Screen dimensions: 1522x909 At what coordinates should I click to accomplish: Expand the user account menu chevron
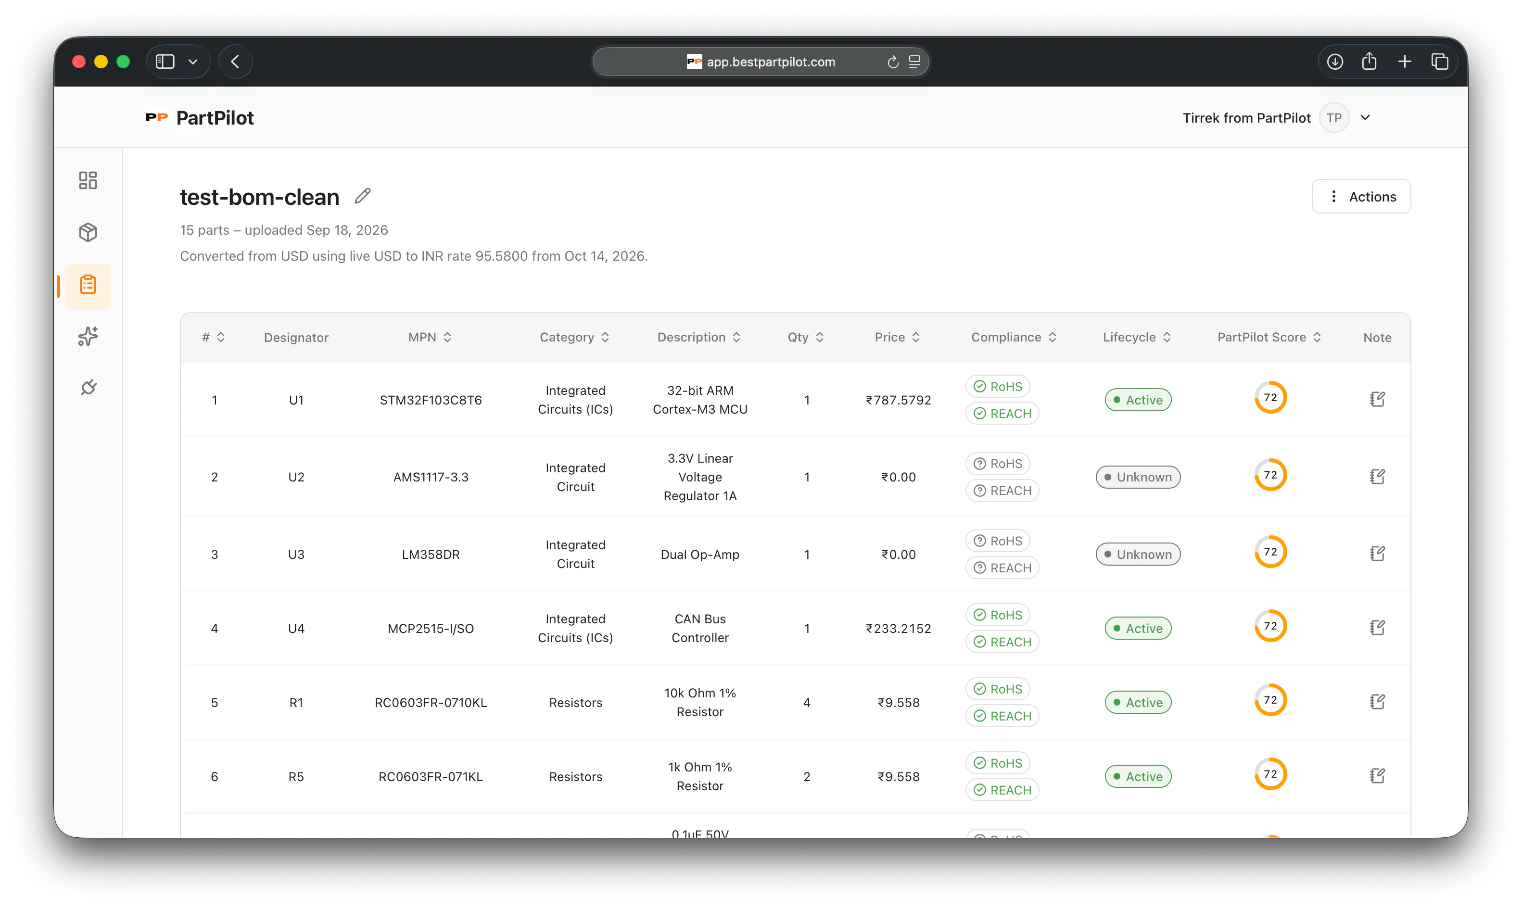(1365, 118)
